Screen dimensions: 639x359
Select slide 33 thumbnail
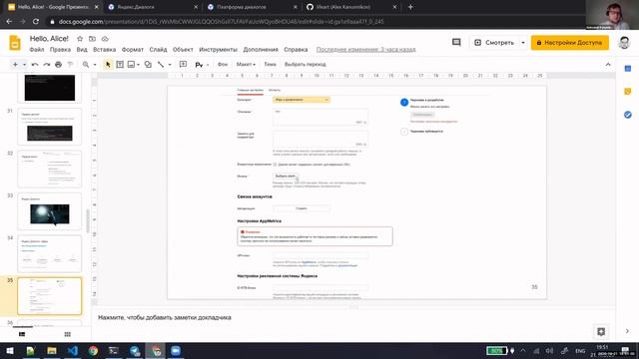50,211
